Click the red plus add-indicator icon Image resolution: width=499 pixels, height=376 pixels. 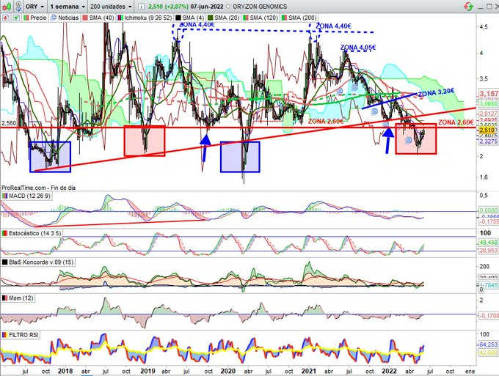point(5,18)
